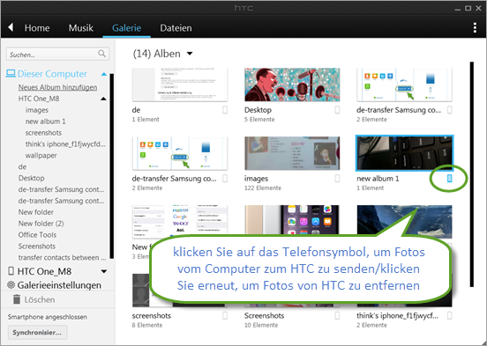This screenshot has width=487, height=346.
Task: Select transfer contacts between folder
Action: coord(62,258)
